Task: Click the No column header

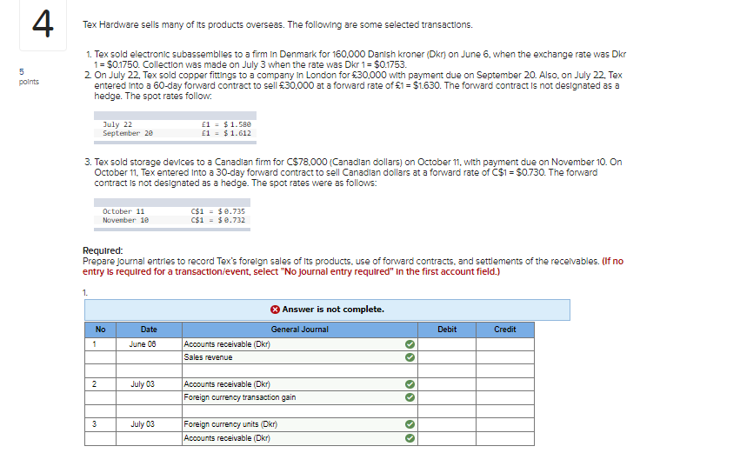Action: coord(100,330)
